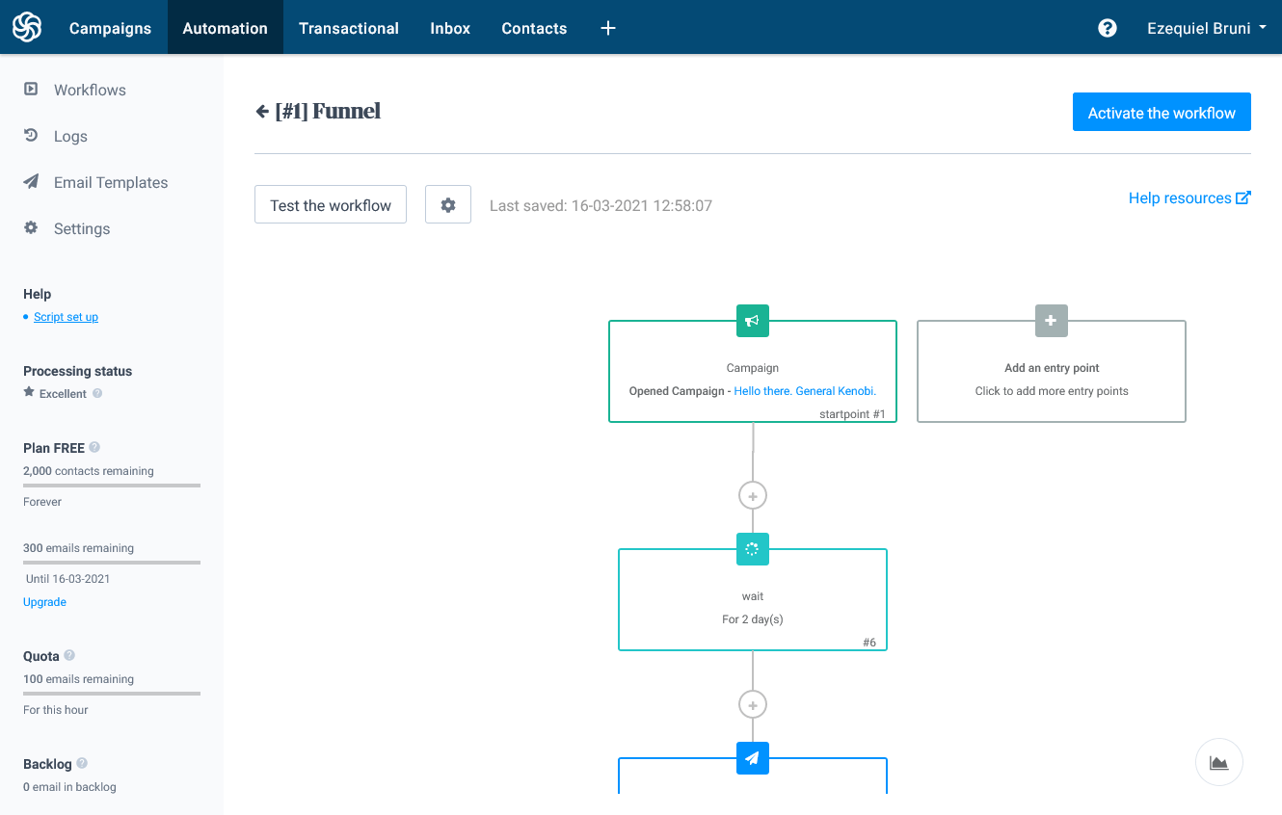
Task: Open the statistics chart floating button
Action: pyautogui.click(x=1219, y=763)
